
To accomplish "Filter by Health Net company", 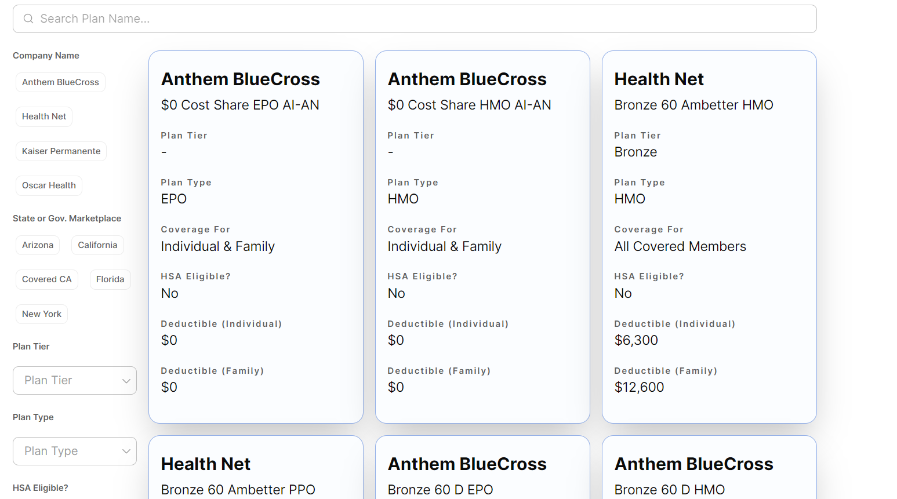I will coord(44,116).
